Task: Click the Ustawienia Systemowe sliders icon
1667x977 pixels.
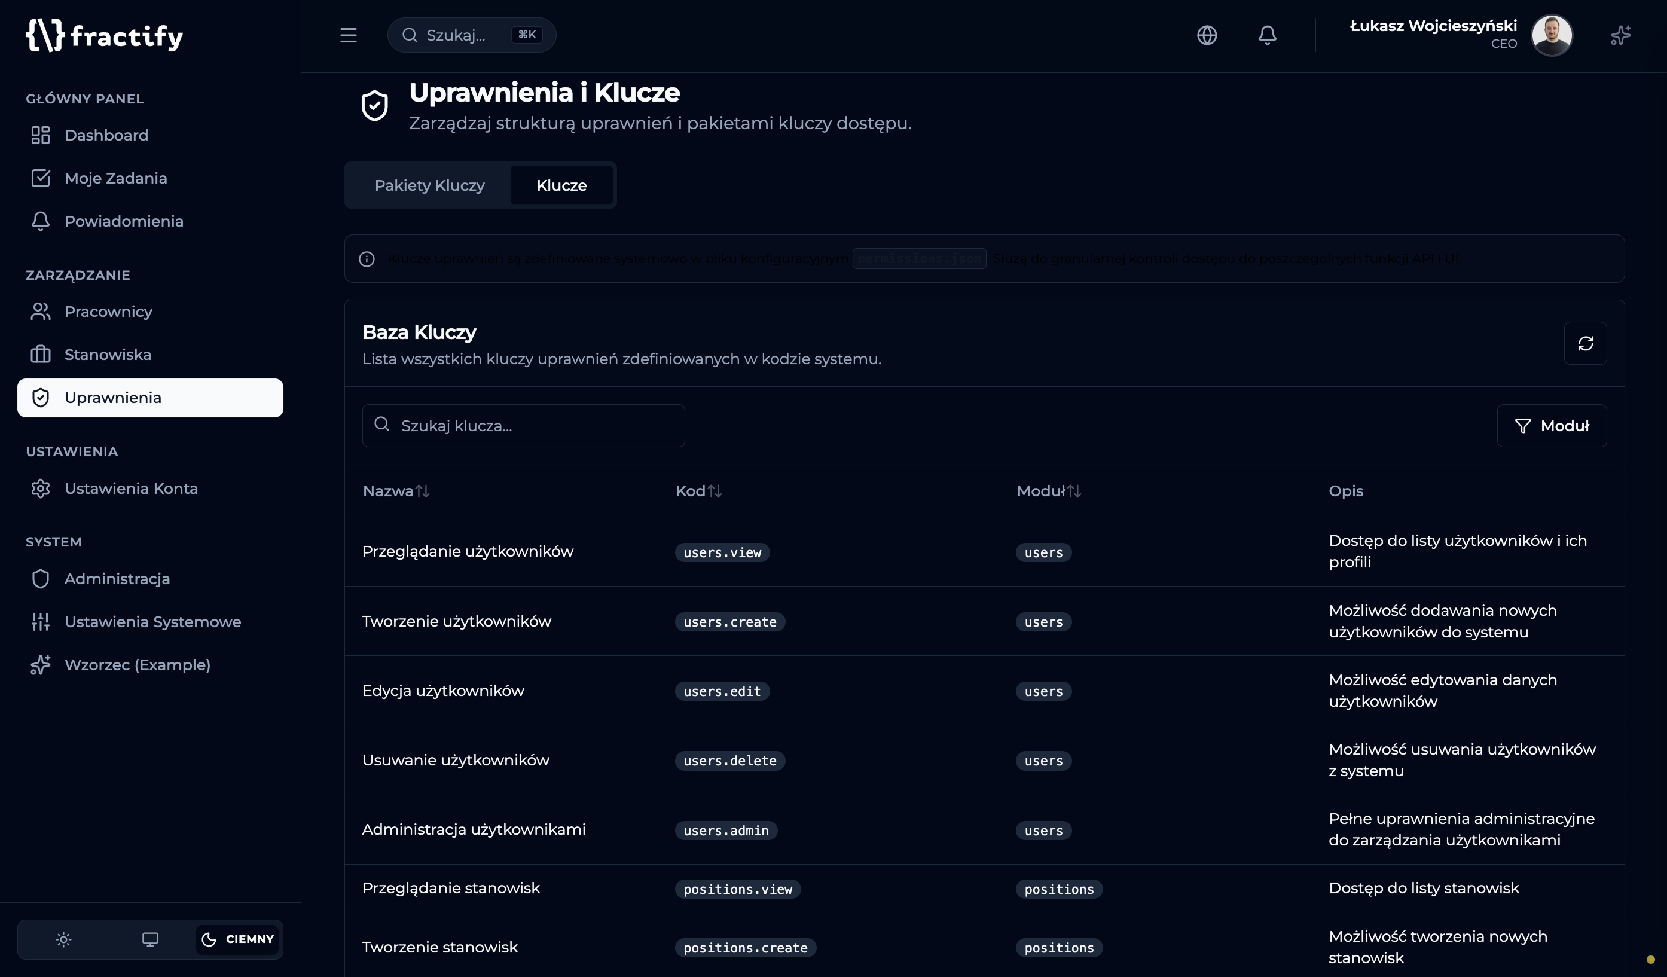Action: pyautogui.click(x=40, y=622)
